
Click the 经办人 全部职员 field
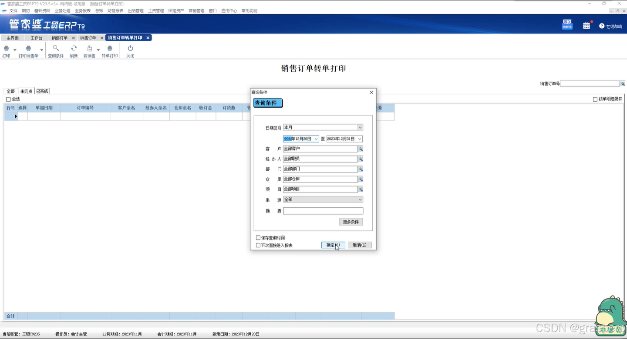pos(320,159)
